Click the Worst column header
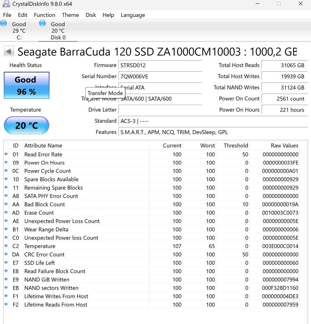 click(x=199, y=145)
